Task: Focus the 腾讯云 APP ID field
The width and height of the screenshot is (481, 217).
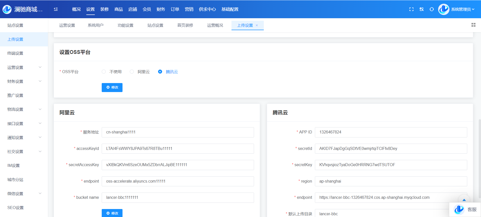Action: point(391,132)
